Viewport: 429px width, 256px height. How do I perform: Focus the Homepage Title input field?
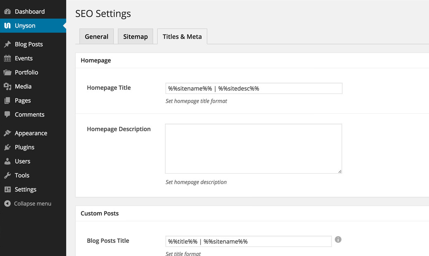[254, 89]
